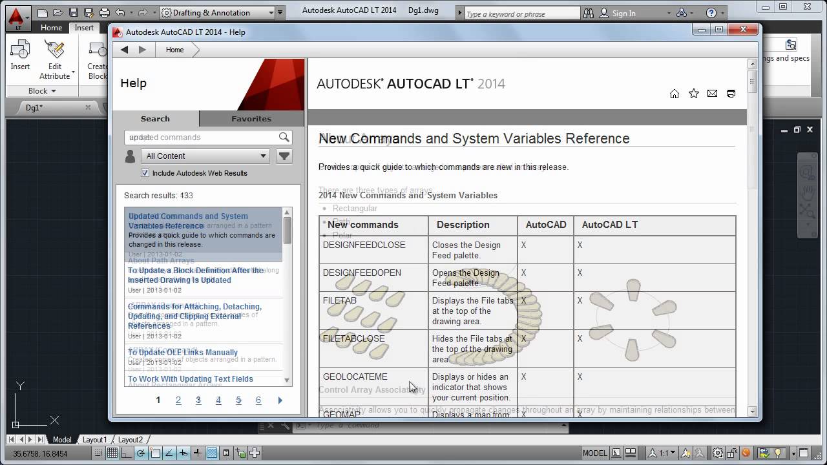Open the Undo history dropdown arrow
Image resolution: width=827 pixels, height=465 pixels.
coord(130,12)
